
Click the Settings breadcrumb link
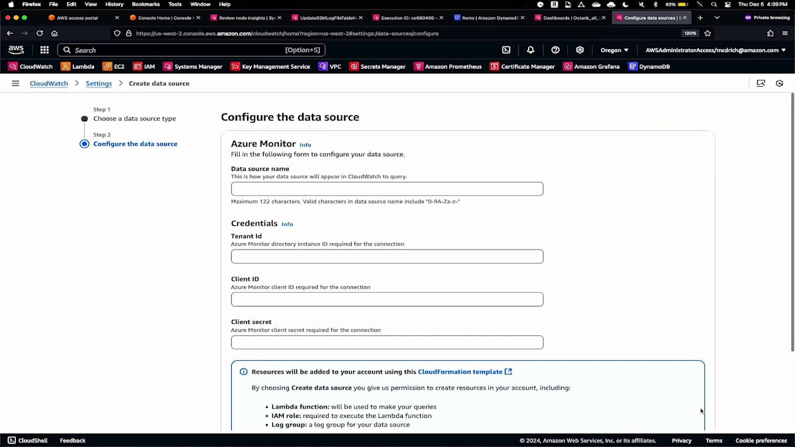[x=99, y=83]
